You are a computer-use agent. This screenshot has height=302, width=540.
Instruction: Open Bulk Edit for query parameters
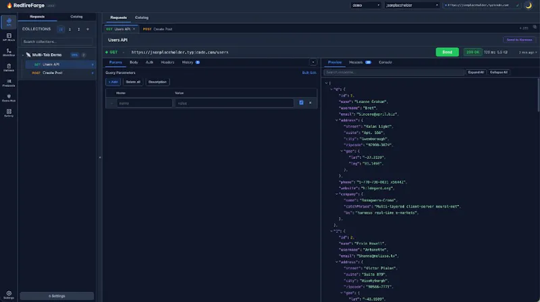(x=309, y=73)
